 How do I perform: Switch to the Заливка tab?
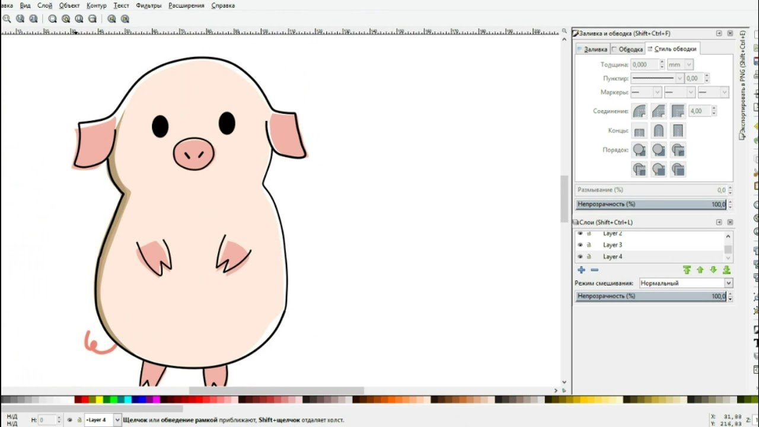tap(593, 49)
